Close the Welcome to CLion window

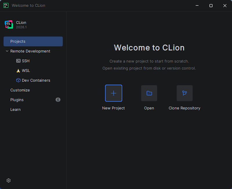[x=225, y=5]
